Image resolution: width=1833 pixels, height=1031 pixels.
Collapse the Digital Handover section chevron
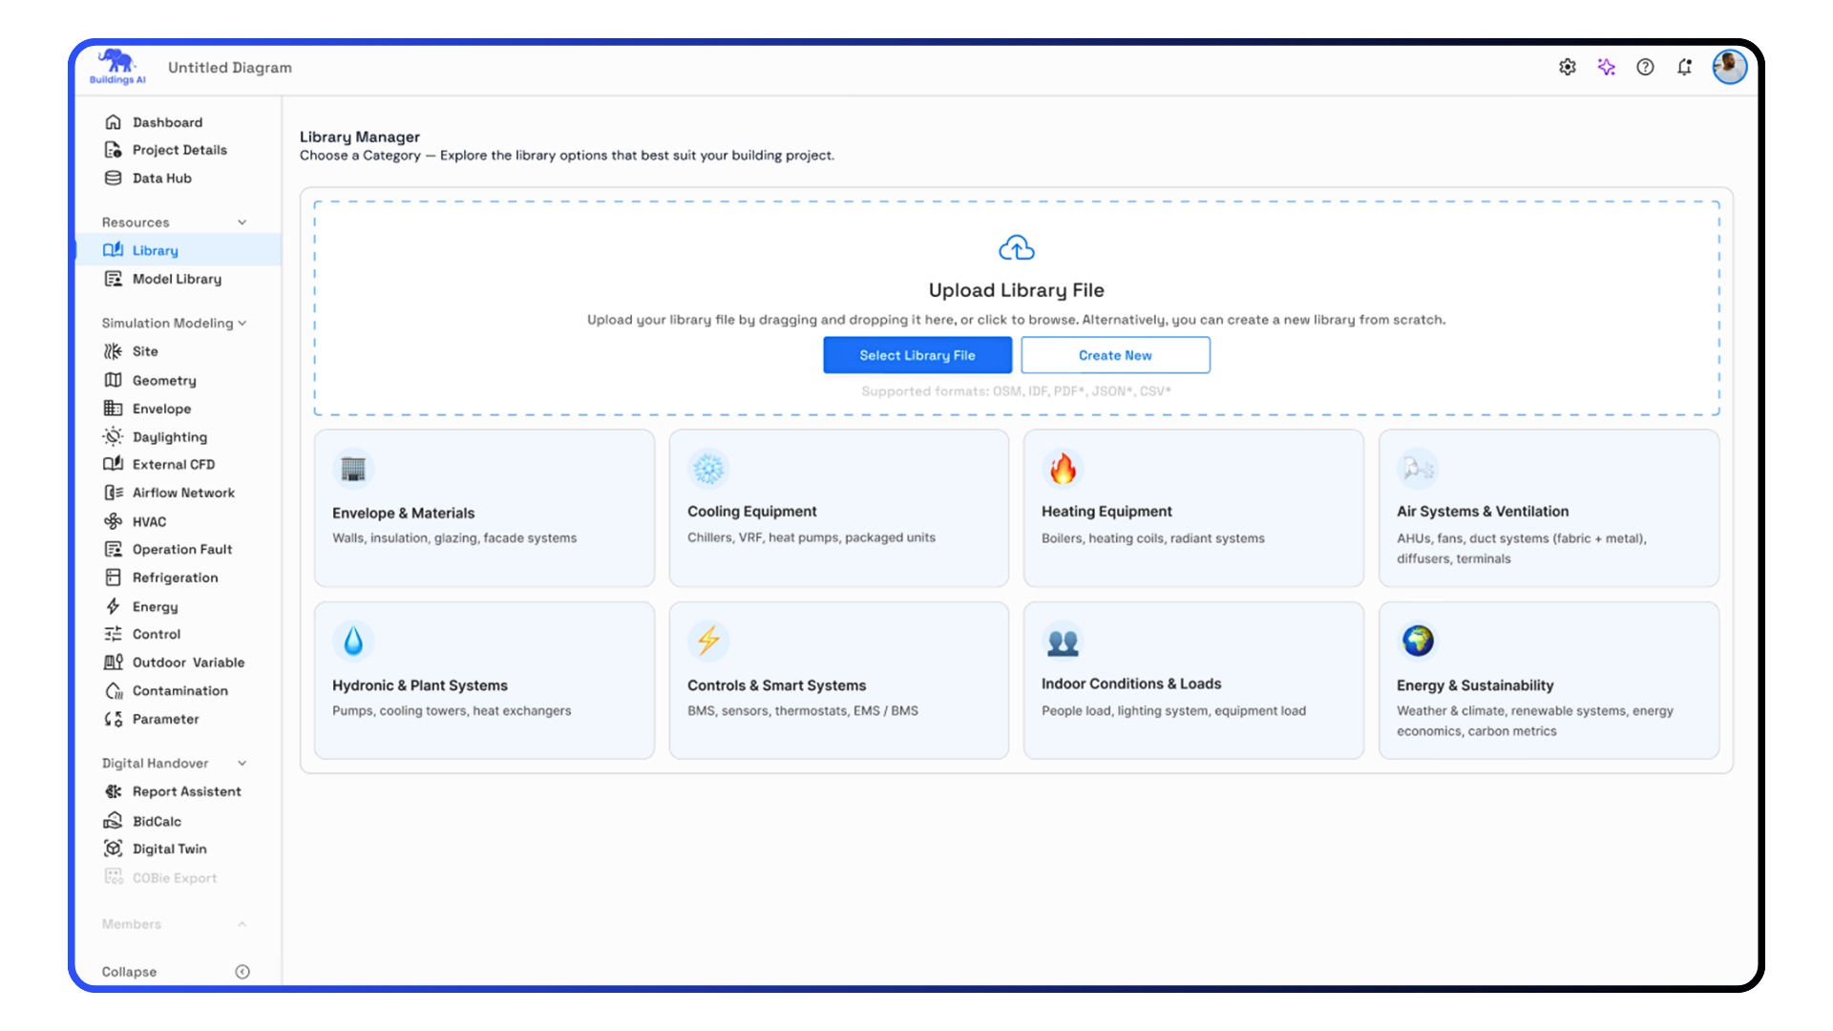click(x=242, y=764)
